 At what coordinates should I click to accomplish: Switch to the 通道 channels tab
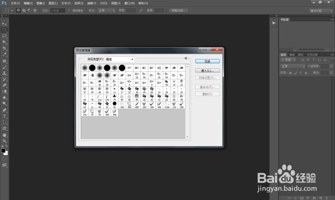point(292,55)
